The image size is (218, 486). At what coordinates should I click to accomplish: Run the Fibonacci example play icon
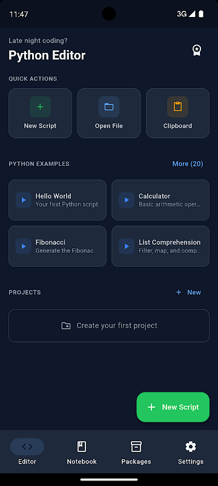click(24, 246)
